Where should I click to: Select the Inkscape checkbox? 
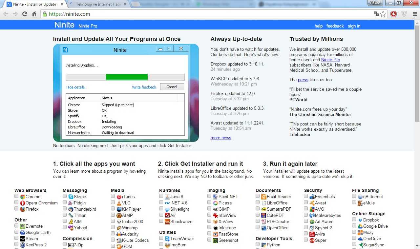point(209,227)
